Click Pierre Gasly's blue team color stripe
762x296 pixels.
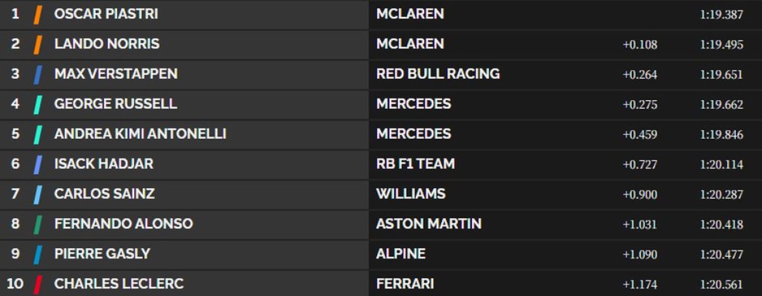(x=37, y=254)
